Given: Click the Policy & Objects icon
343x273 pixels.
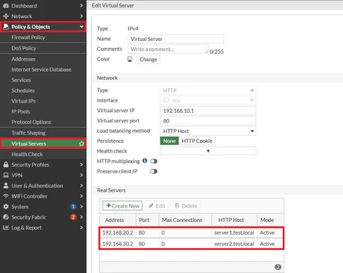Looking at the screenshot, I should click(6, 26).
